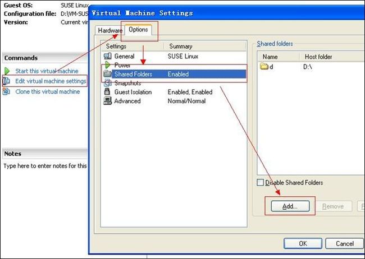Screen dimensions: 365x259
Task: Click the SUSE Linux summary text
Action: [x=183, y=56]
